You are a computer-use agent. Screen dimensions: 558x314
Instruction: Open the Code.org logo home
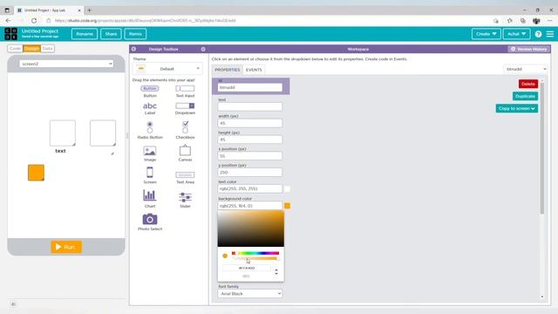click(10, 34)
